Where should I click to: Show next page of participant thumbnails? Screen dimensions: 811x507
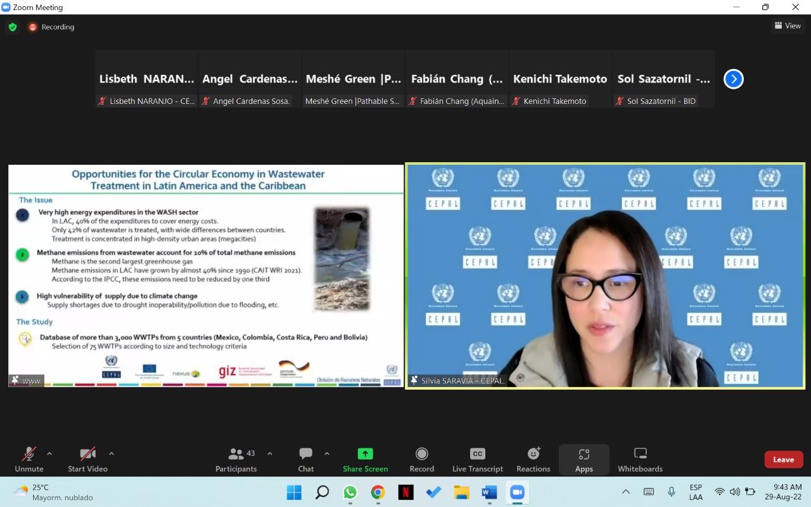tap(733, 79)
